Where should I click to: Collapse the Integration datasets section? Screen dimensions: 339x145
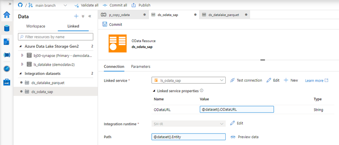point(21,74)
